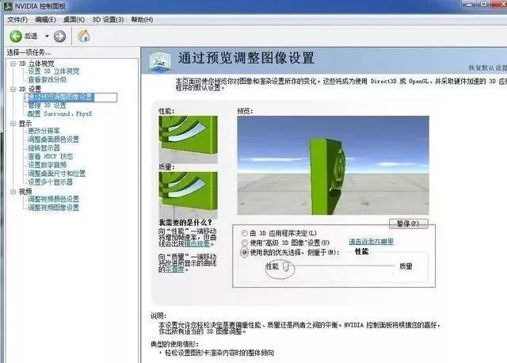Open the Home icon in toolbar

[x=84, y=36]
